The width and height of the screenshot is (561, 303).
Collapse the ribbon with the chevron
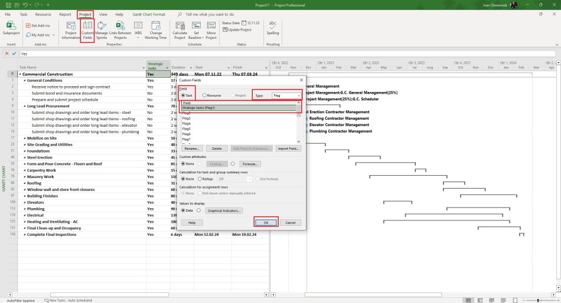pos(557,45)
